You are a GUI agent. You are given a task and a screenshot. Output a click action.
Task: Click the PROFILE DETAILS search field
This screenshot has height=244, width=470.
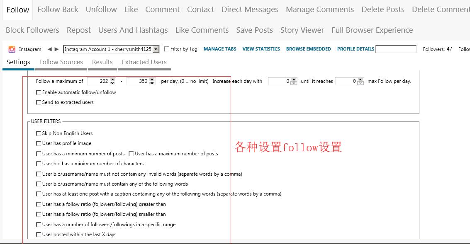(x=396, y=49)
